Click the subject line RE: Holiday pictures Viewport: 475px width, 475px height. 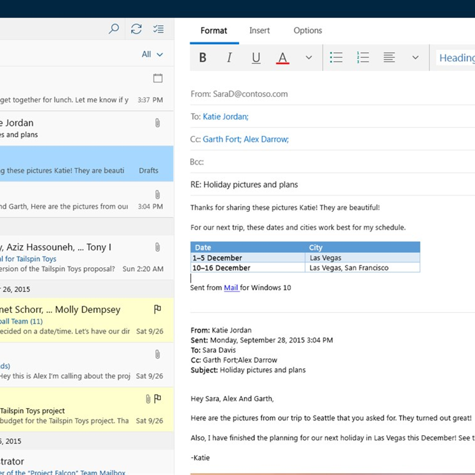[244, 185]
